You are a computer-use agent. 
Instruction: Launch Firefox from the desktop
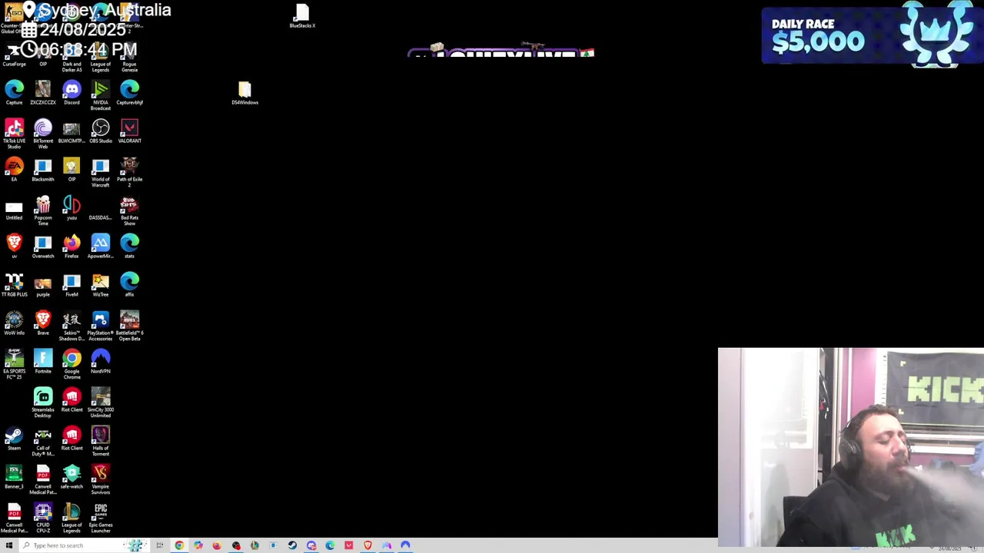[x=71, y=245]
